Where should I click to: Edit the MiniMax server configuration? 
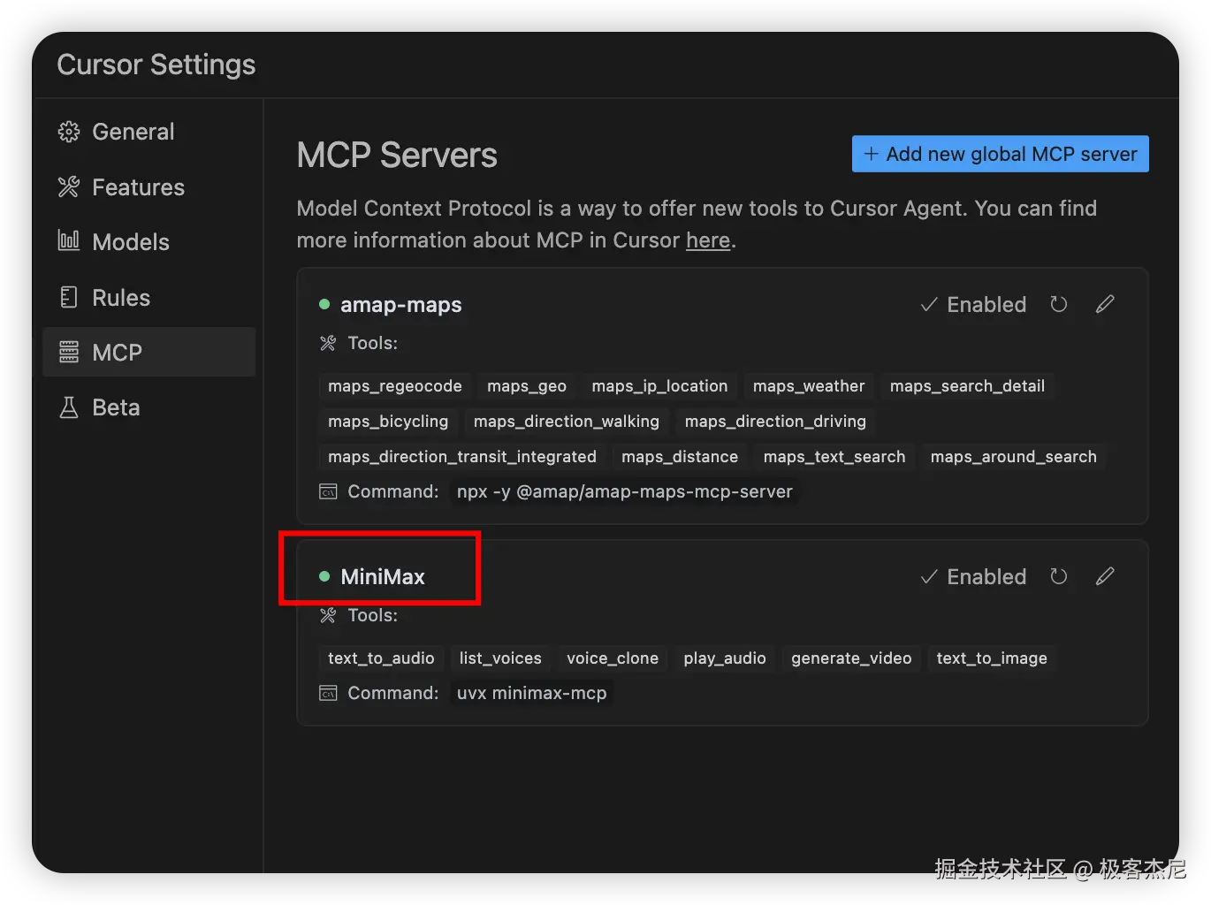[1105, 576]
